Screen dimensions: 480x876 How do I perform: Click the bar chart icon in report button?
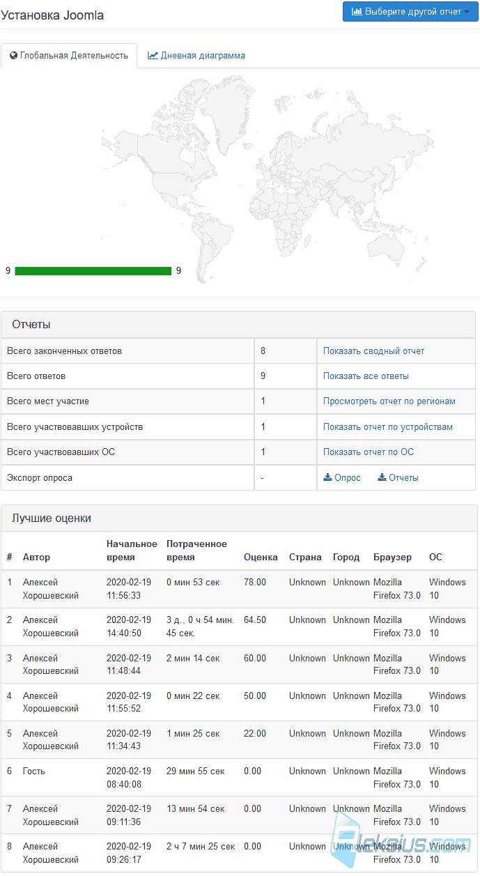pos(357,12)
